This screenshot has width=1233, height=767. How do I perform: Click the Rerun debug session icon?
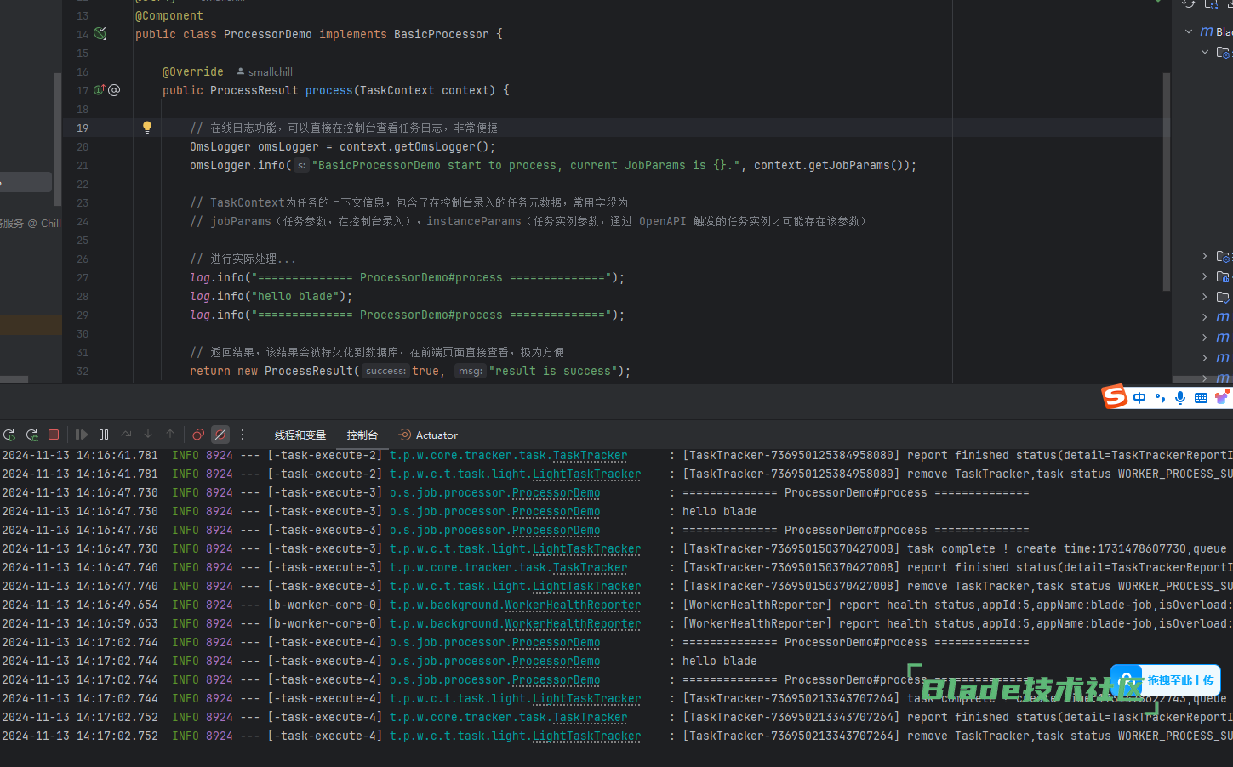(9, 435)
